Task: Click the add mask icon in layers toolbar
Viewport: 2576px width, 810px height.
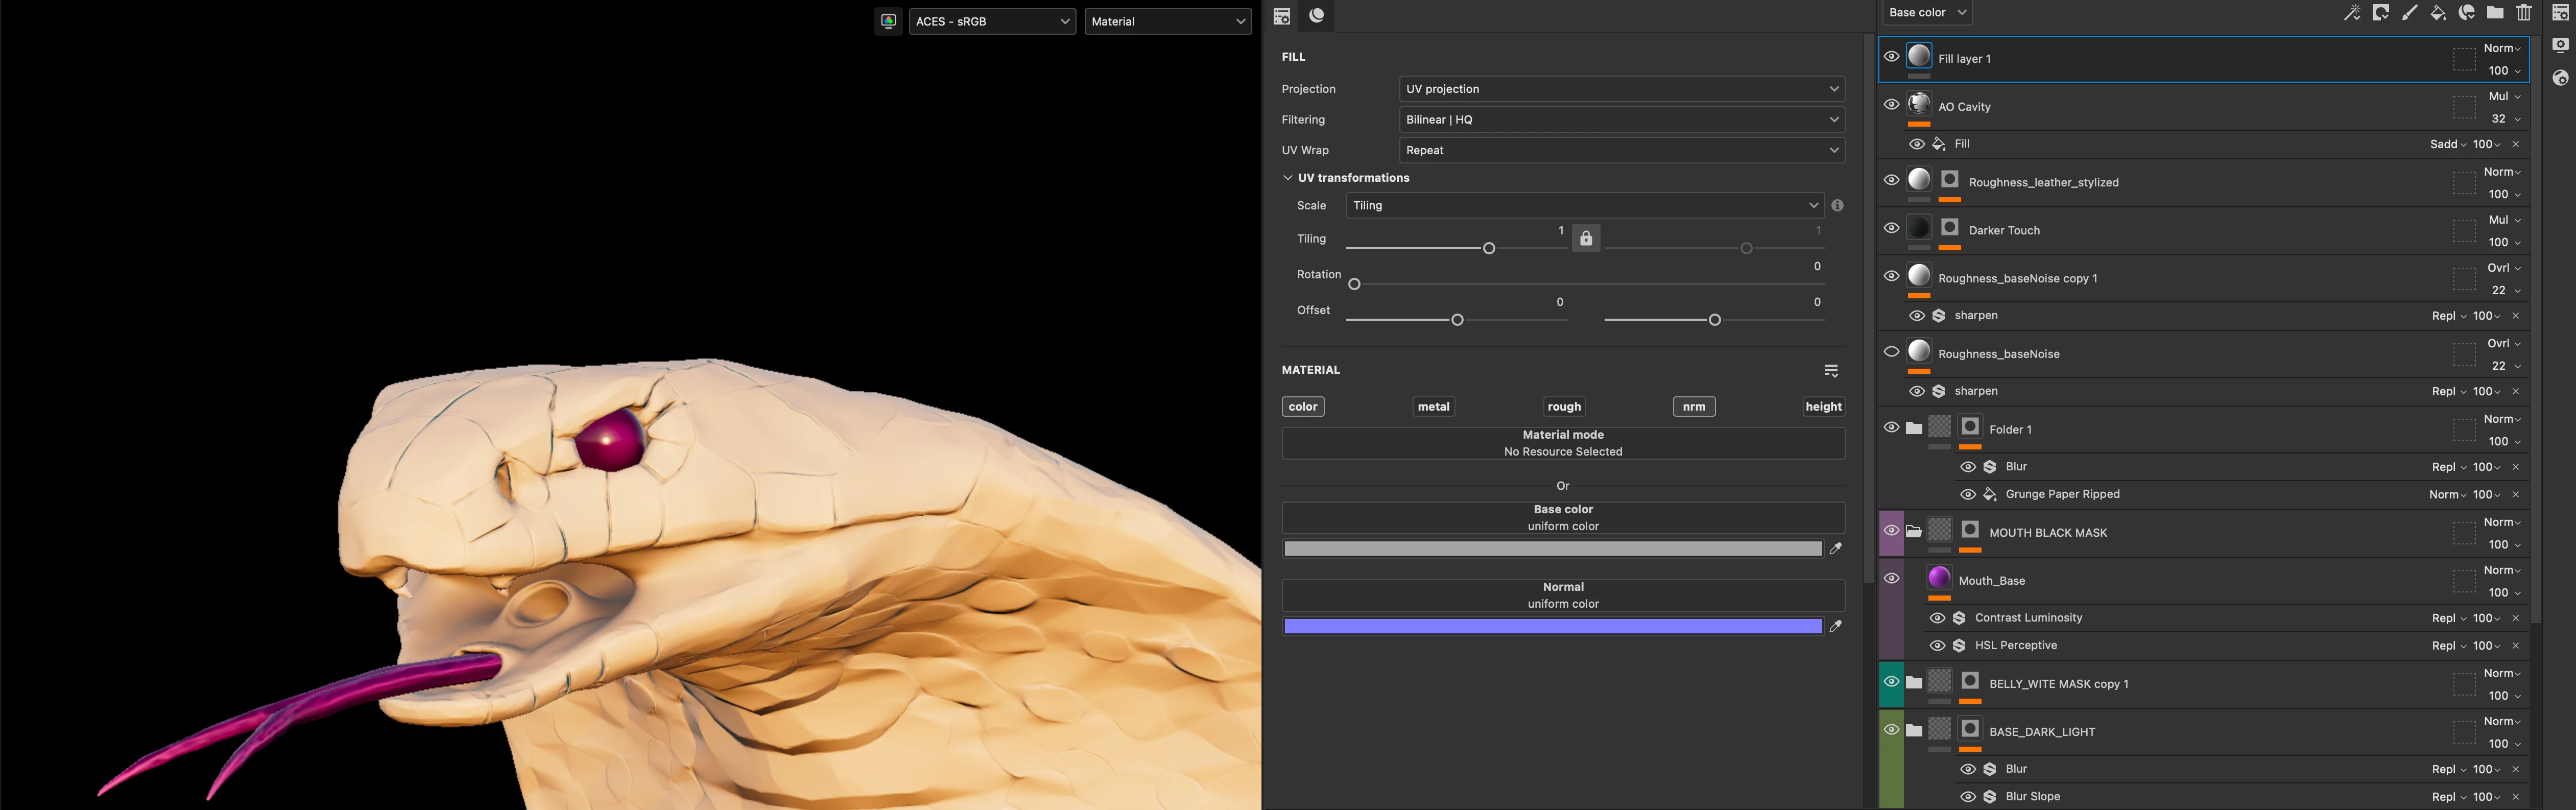Action: click(x=2381, y=13)
